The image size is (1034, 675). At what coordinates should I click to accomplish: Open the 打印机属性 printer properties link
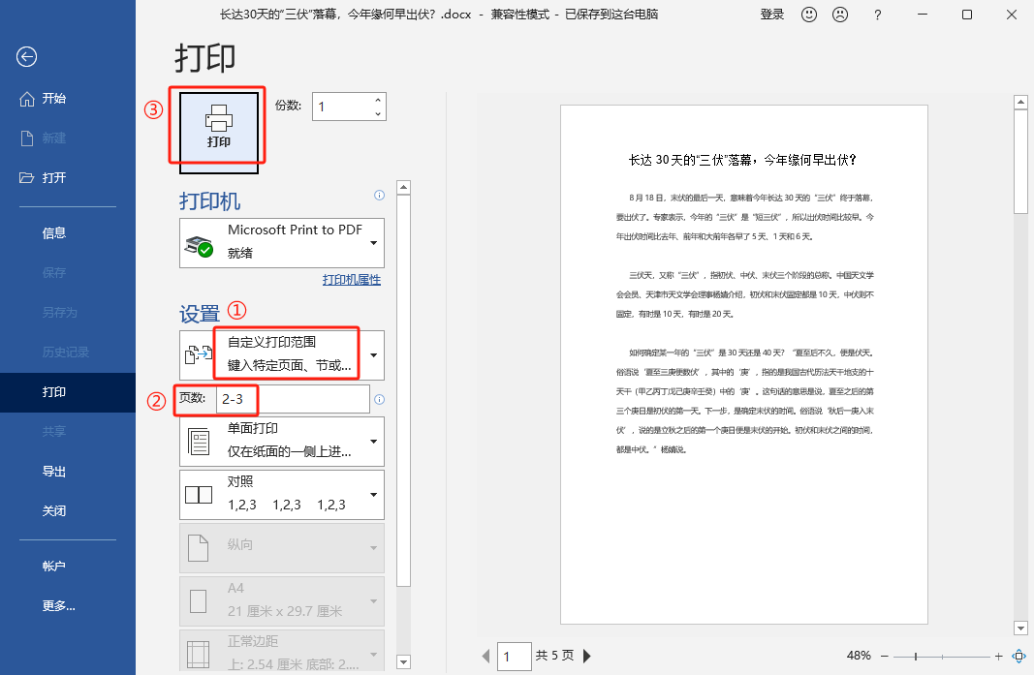click(353, 279)
